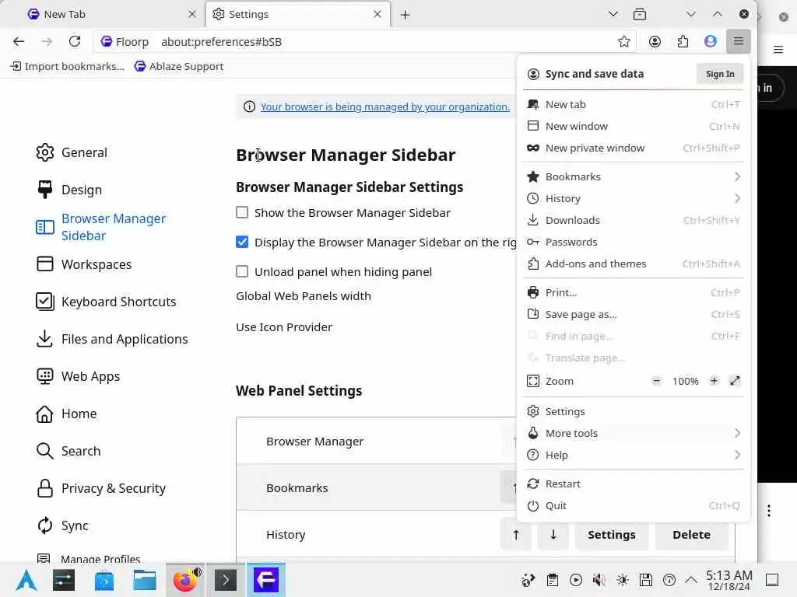Viewport: 797px width, 597px height.
Task: Click Restart in the menu
Action: pyautogui.click(x=634, y=484)
